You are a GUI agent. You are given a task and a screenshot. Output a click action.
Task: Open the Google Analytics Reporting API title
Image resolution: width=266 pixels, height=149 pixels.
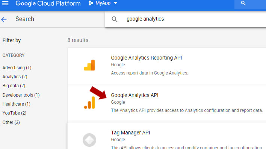tap(147, 58)
